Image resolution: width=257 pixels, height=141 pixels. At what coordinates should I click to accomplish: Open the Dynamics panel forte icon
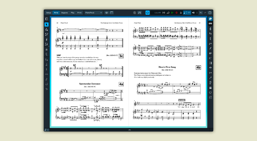(x=210, y=48)
